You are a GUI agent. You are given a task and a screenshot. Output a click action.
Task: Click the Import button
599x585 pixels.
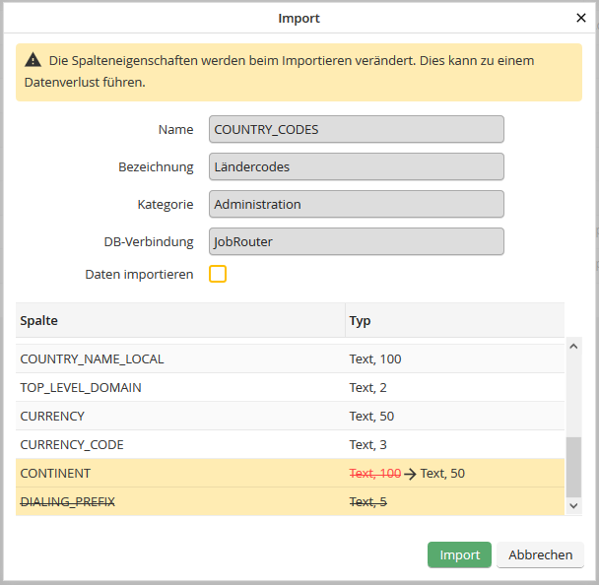click(459, 554)
